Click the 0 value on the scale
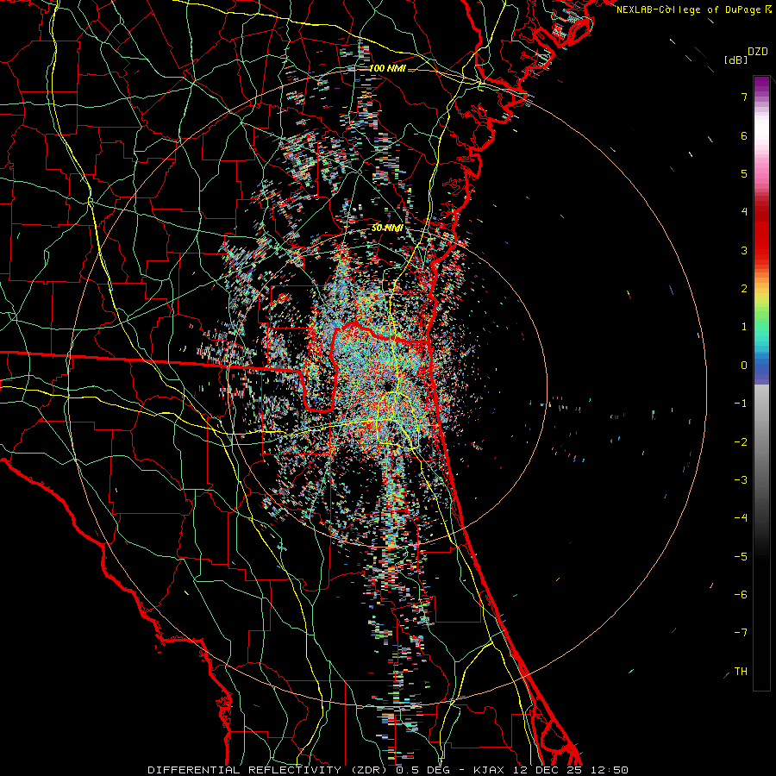 click(x=744, y=366)
